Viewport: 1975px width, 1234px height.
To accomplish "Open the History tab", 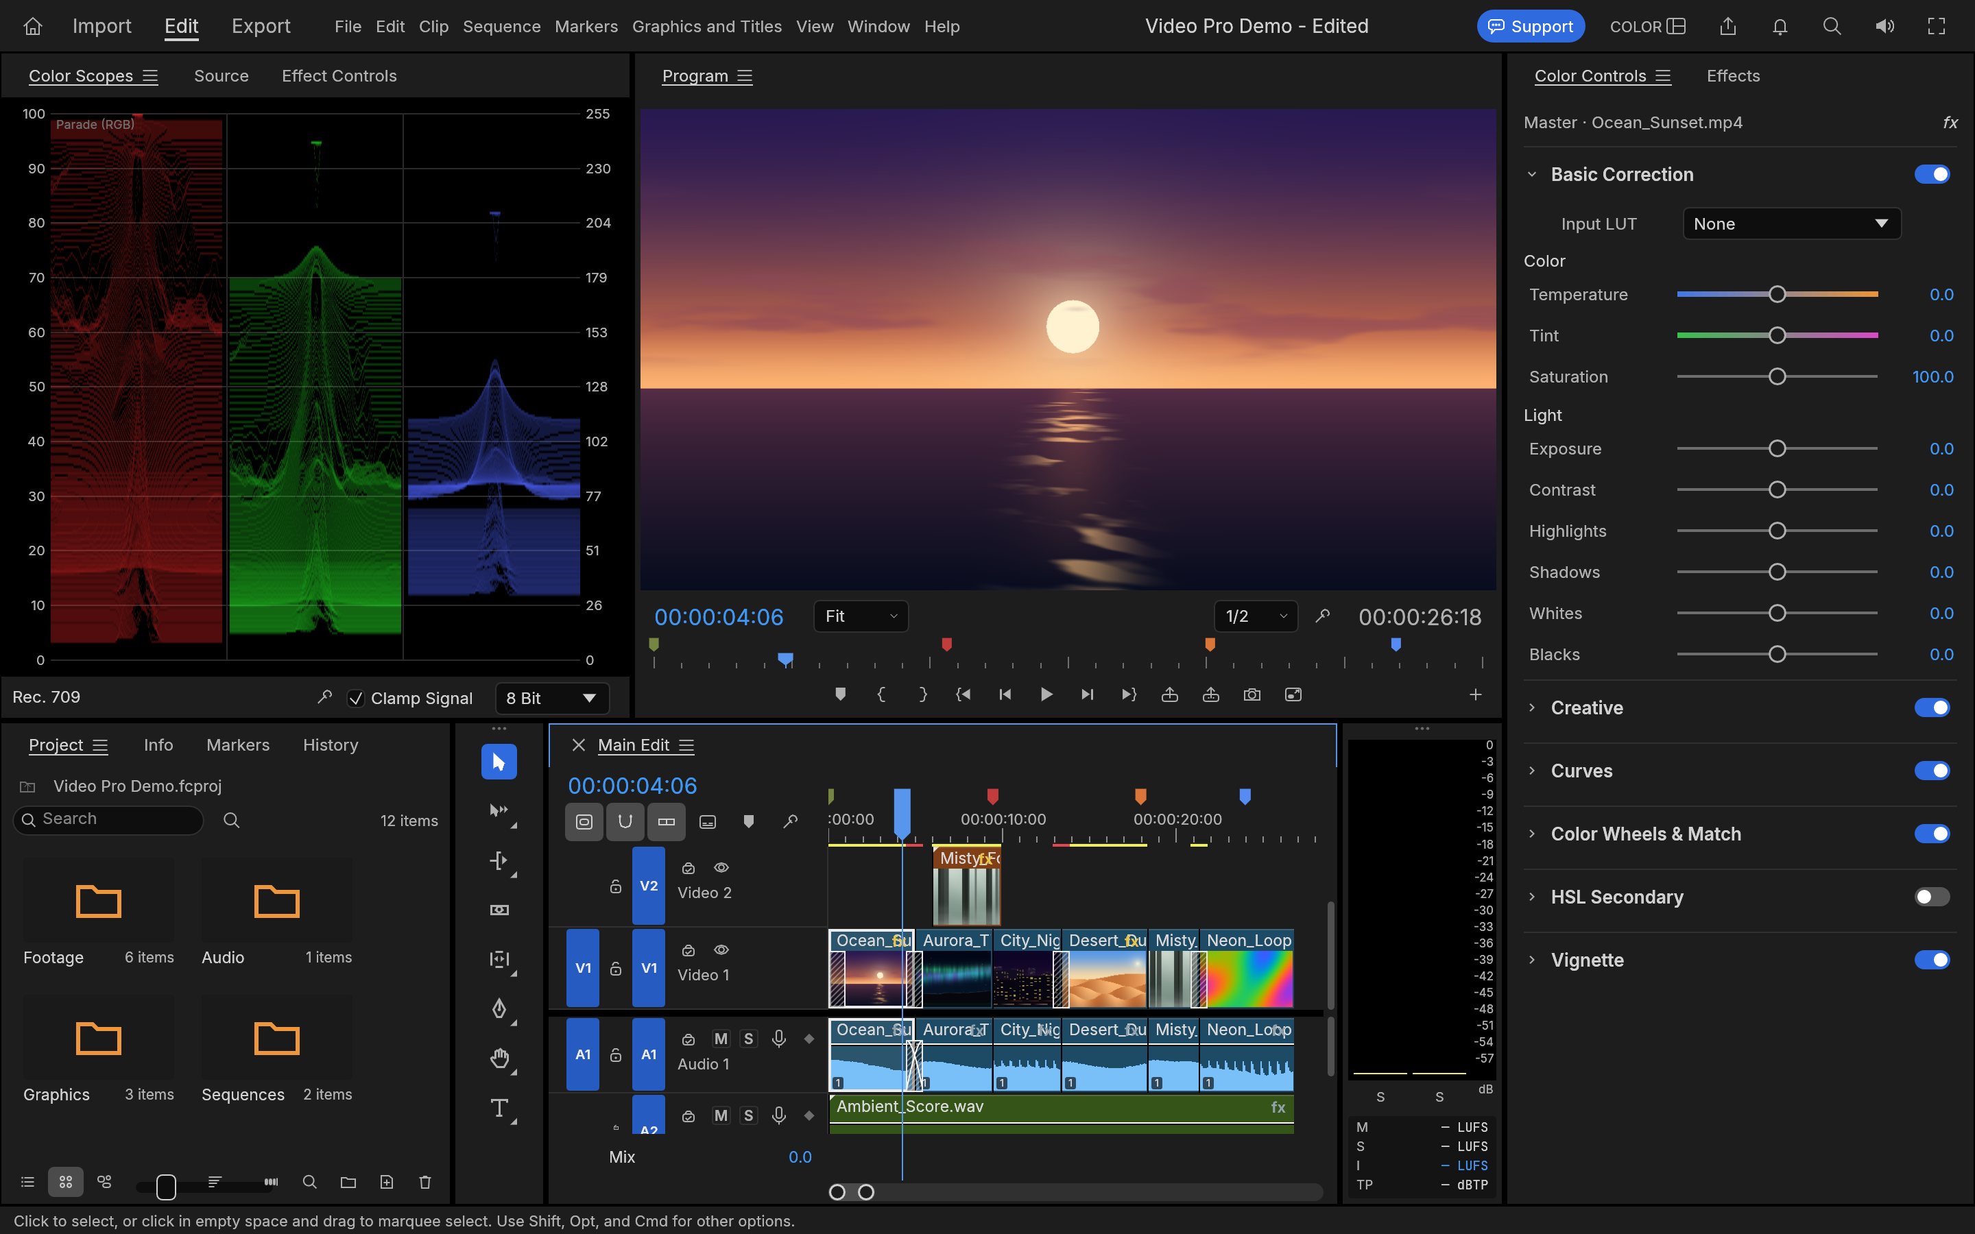I will [x=331, y=745].
